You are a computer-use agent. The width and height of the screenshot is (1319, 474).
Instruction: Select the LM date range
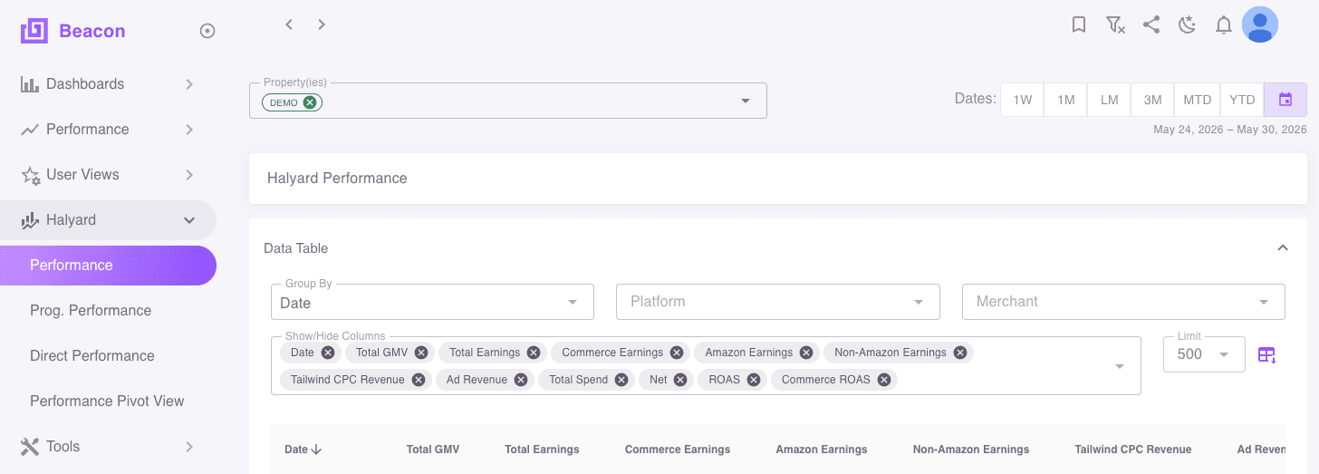(x=1109, y=100)
